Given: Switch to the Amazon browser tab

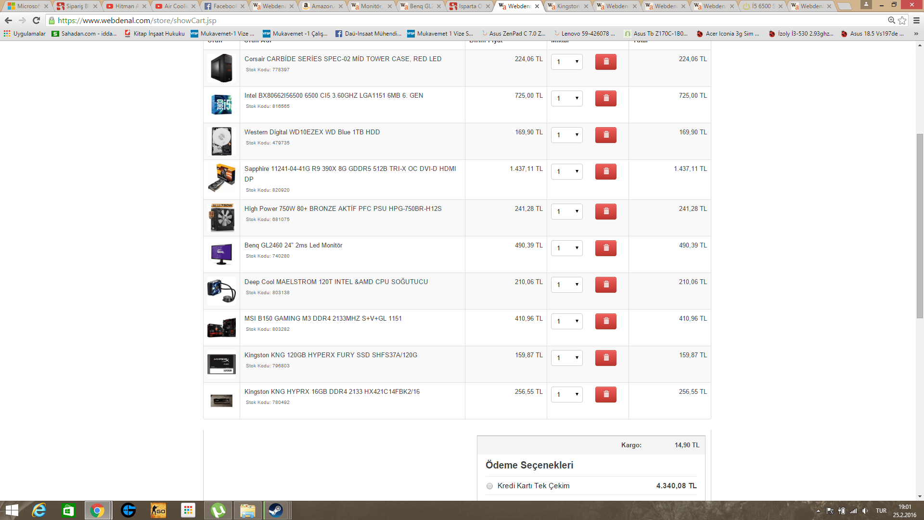Looking at the screenshot, I should coord(322,6).
